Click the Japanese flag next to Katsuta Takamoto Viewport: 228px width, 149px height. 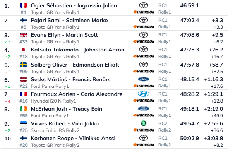coord(23,50)
